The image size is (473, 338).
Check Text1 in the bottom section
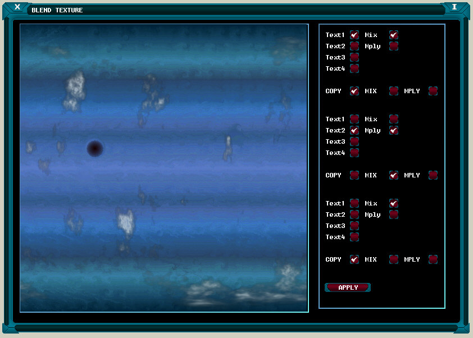[354, 203]
